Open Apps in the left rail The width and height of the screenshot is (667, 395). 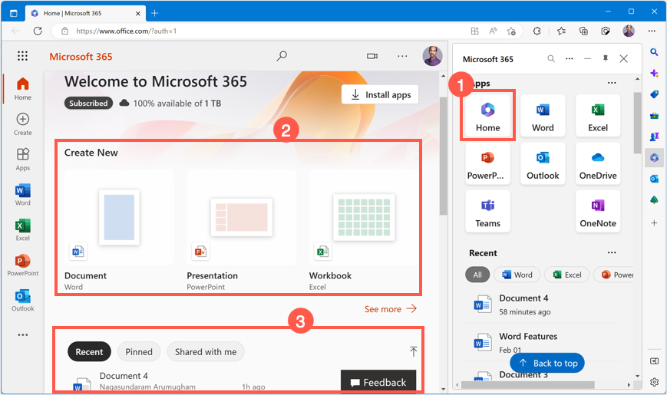22,160
